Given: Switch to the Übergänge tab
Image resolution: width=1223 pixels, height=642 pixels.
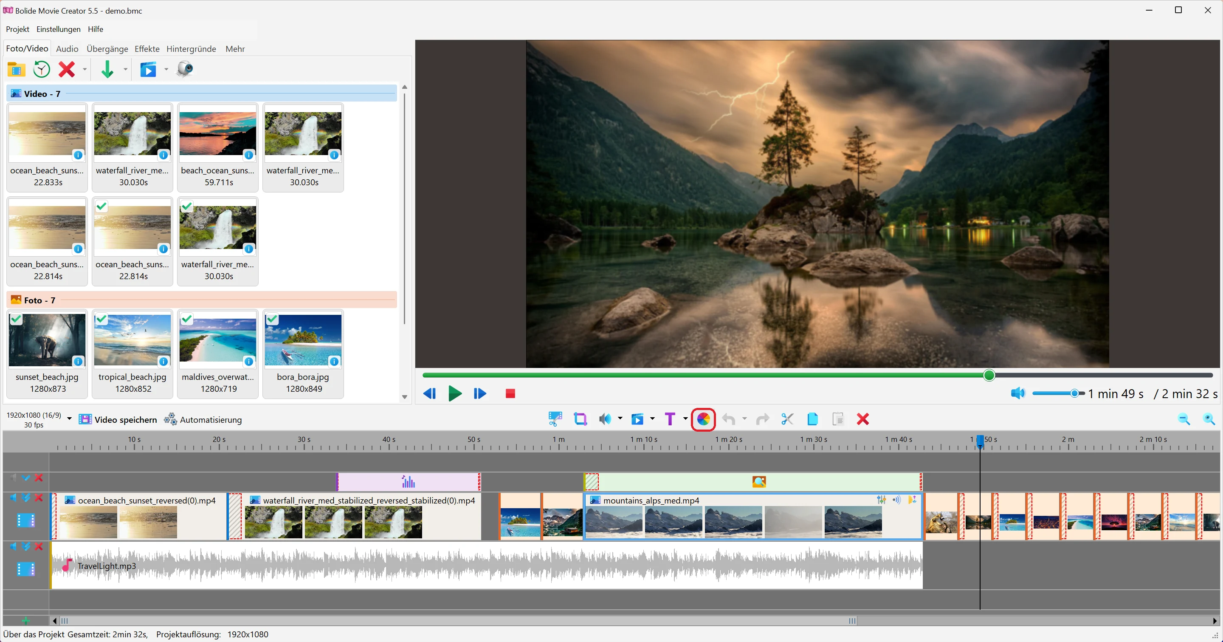Looking at the screenshot, I should pos(107,49).
